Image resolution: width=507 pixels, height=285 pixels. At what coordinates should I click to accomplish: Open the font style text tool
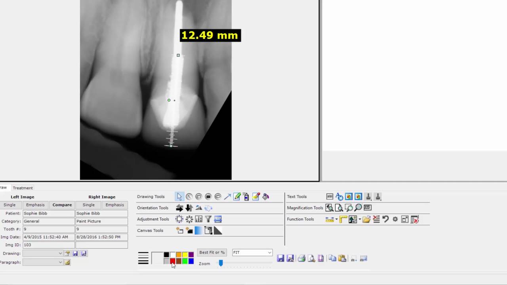tap(339, 197)
